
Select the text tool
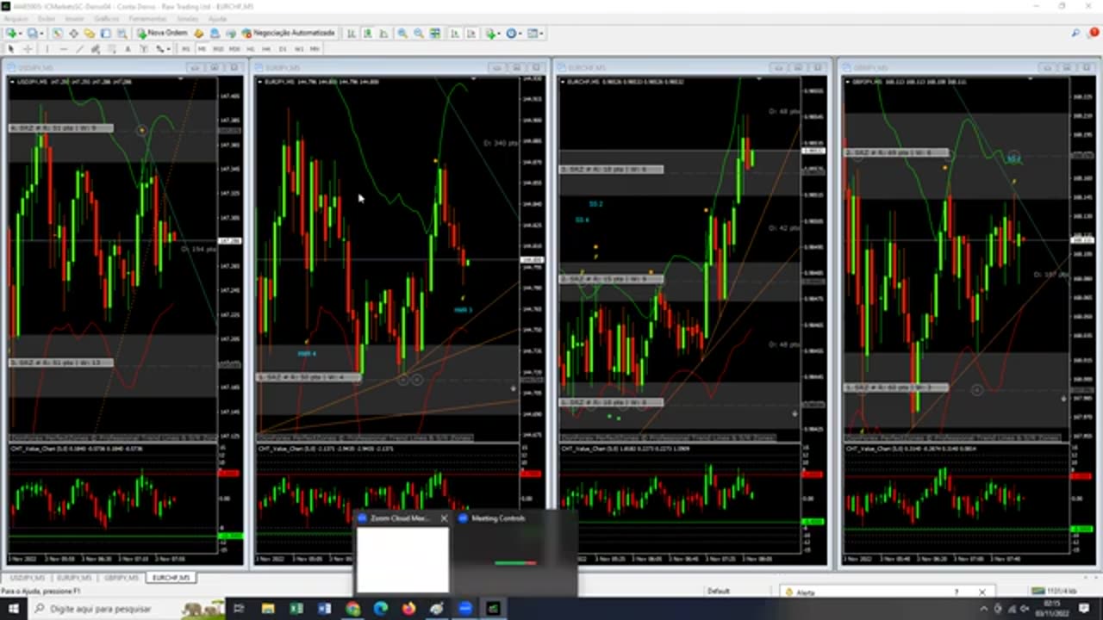click(x=128, y=49)
